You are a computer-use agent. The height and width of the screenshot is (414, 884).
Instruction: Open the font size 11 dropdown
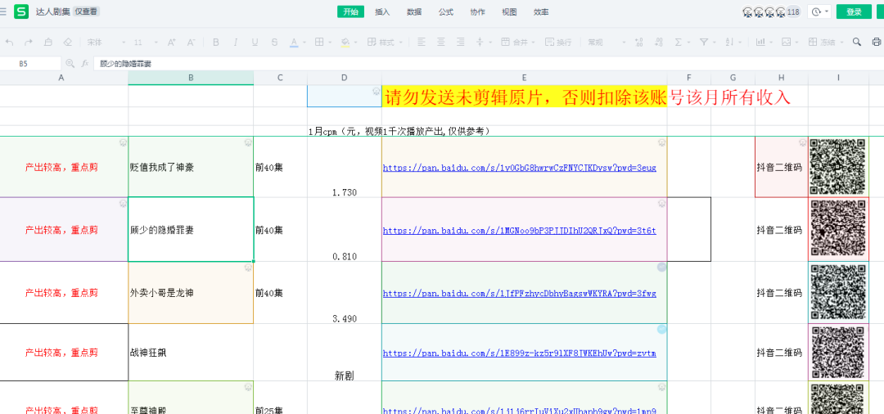pos(146,43)
